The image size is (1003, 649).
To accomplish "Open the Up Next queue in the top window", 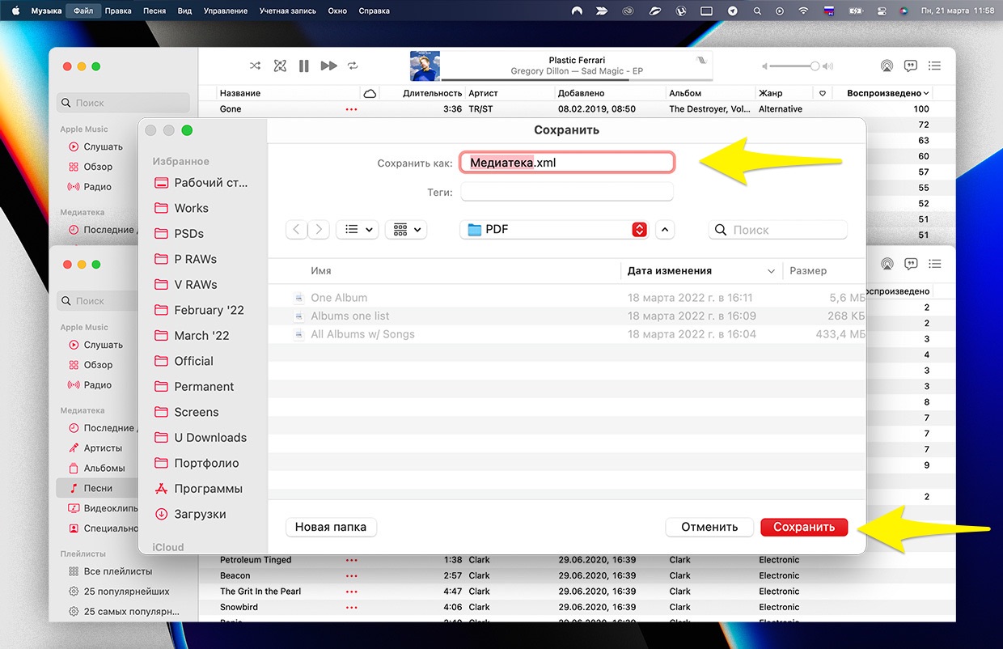I will click(935, 66).
